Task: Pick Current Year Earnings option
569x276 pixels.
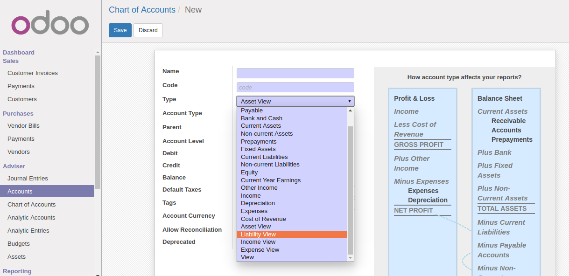Action: pos(271,180)
